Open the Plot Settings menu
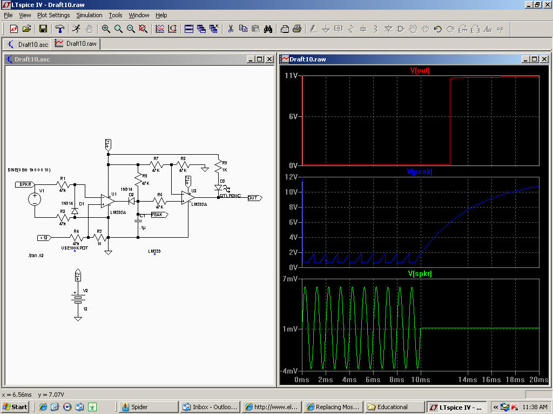553x414 pixels. click(x=53, y=15)
